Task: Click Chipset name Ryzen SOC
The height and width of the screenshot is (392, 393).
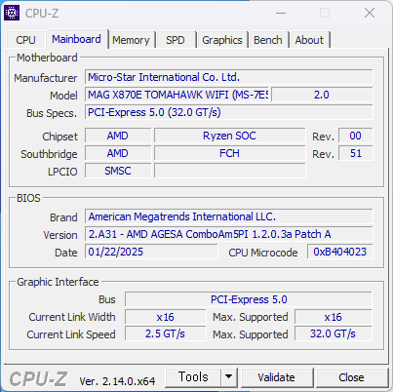Action: [229, 136]
